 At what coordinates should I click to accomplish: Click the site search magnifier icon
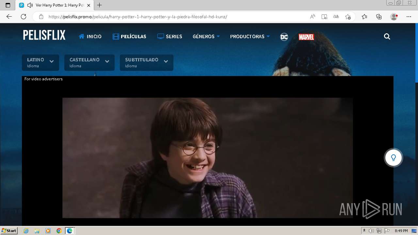(x=387, y=37)
